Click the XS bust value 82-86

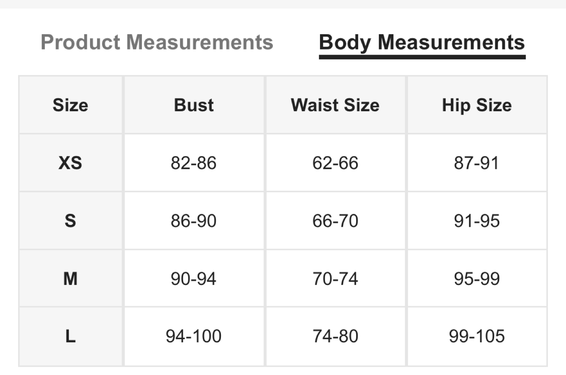(x=193, y=163)
